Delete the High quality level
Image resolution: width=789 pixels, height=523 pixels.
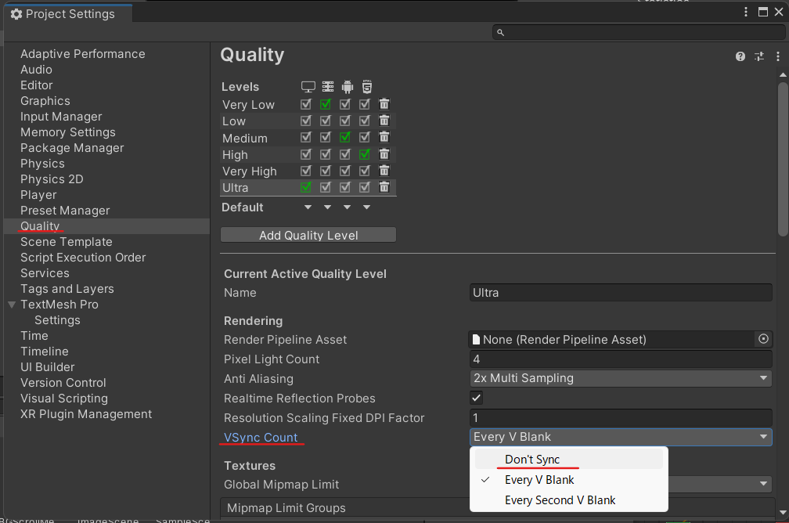(x=384, y=154)
